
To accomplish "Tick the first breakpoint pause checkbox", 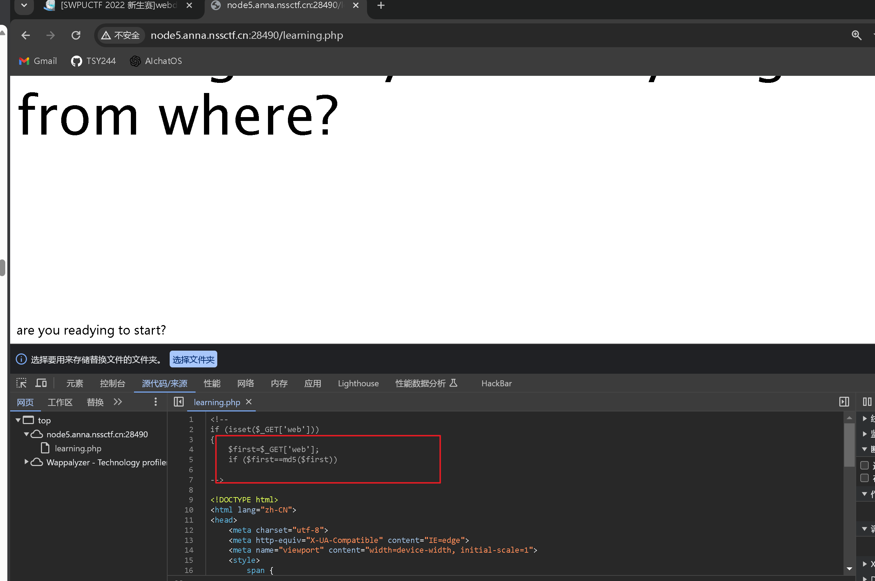I will pos(864,465).
